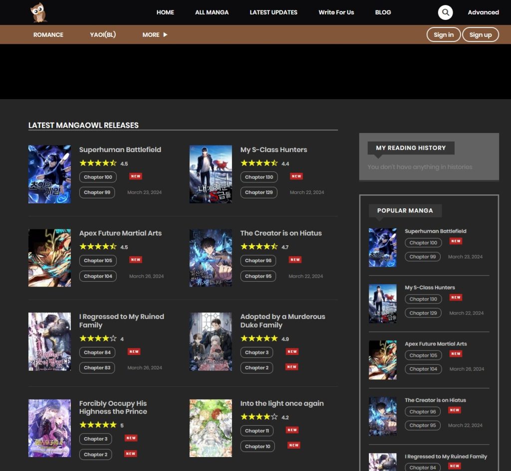Click The Creator is on Hiatus 4.7 stars

coord(259,246)
